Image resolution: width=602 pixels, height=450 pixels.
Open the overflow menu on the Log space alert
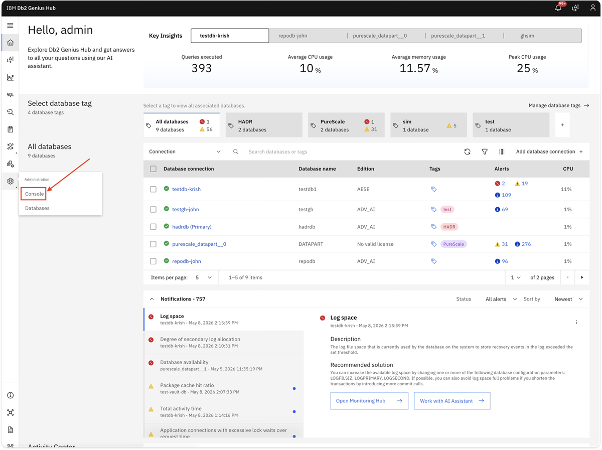click(x=576, y=322)
